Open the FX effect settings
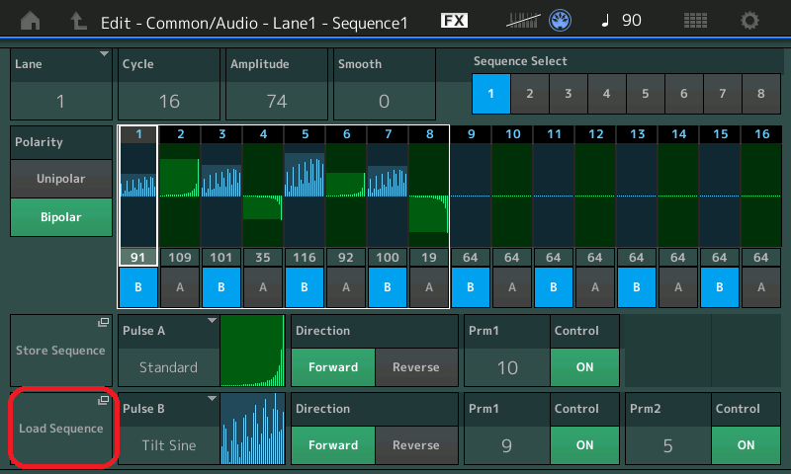Image resolution: width=791 pixels, height=474 pixels. point(454,21)
